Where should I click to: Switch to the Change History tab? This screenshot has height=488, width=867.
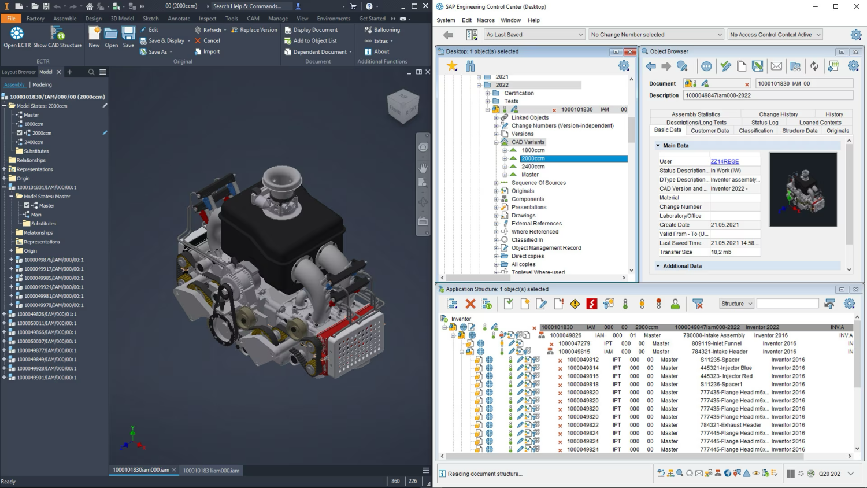click(778, 114)
